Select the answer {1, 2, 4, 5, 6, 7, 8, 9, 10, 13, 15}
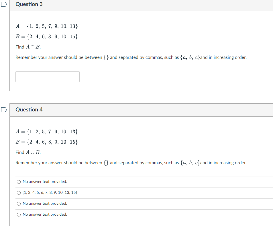273x228 pixels. coord(19,192)
